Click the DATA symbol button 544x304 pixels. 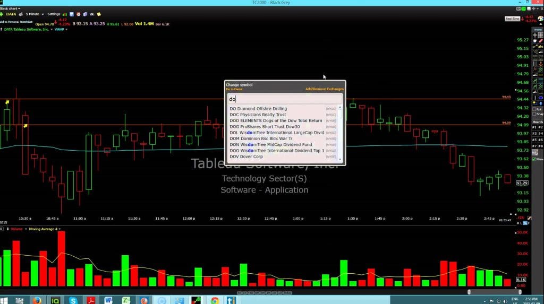11,14
